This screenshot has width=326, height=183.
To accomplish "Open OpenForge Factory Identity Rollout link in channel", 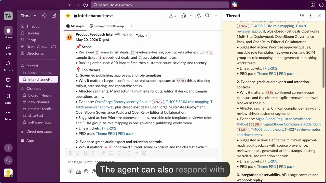I will tap(123, 102).
